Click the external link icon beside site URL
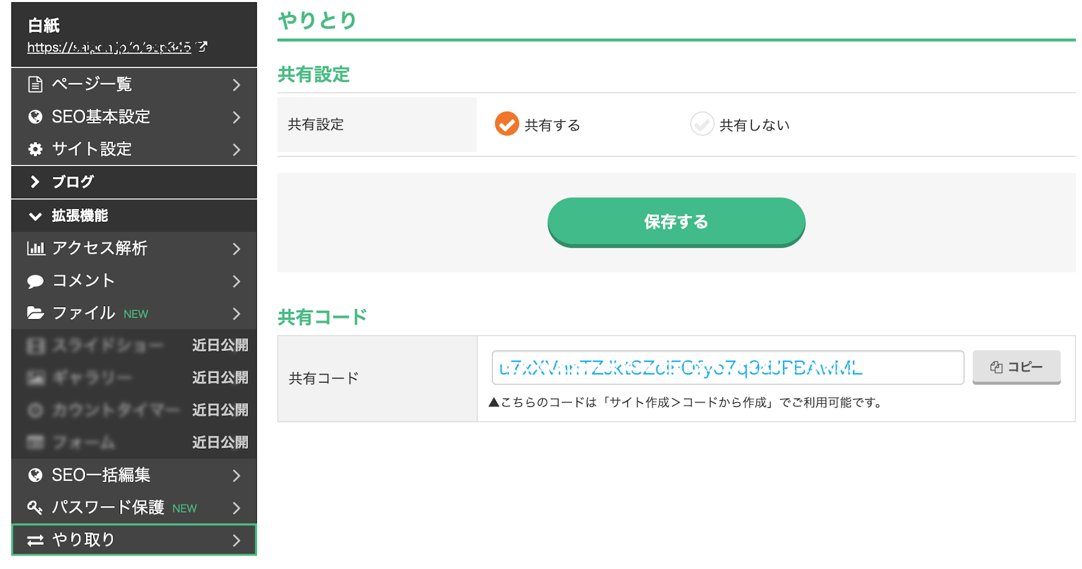 coord(202,47)
